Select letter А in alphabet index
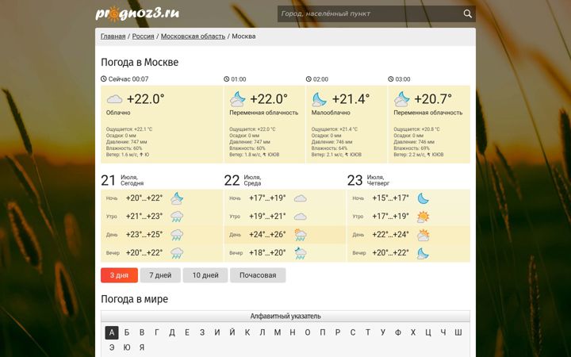 pyautogui.click(x=112, y=332)
